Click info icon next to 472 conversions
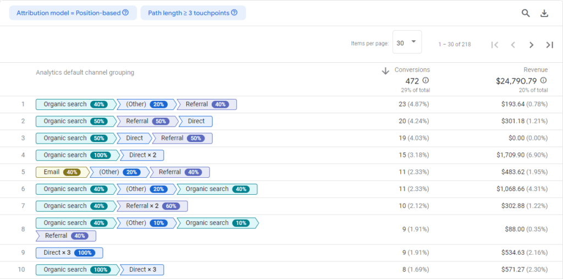The width and height of the screenshot is (563, 279). coord(426,80)
